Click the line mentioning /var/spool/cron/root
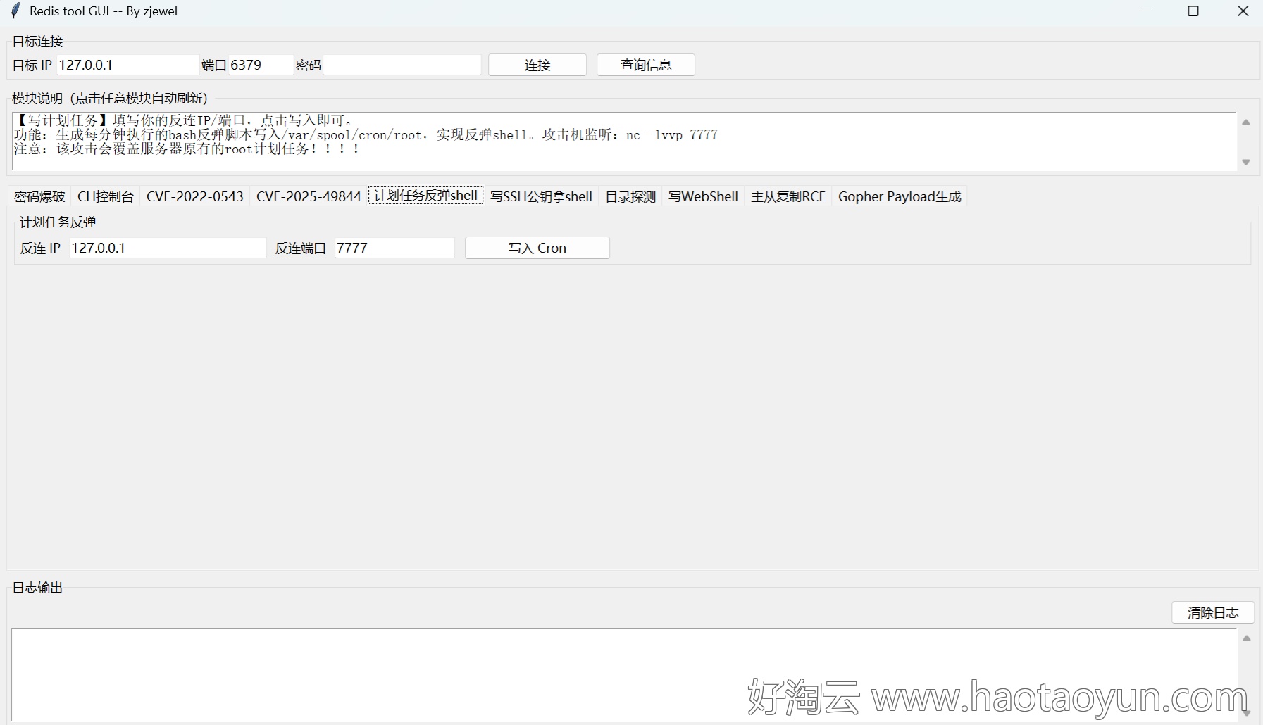 366,135
